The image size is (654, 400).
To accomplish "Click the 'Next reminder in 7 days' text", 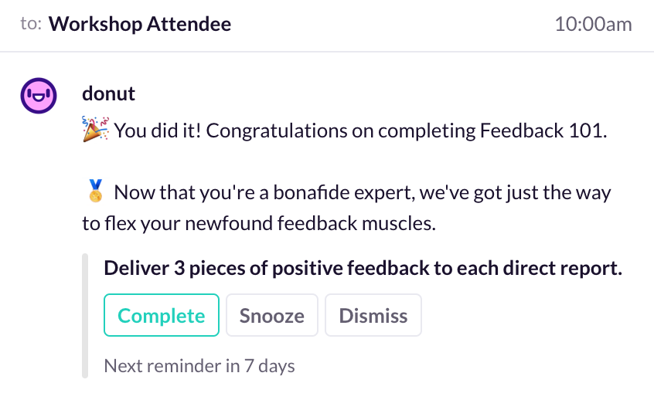I will (199, 366).
